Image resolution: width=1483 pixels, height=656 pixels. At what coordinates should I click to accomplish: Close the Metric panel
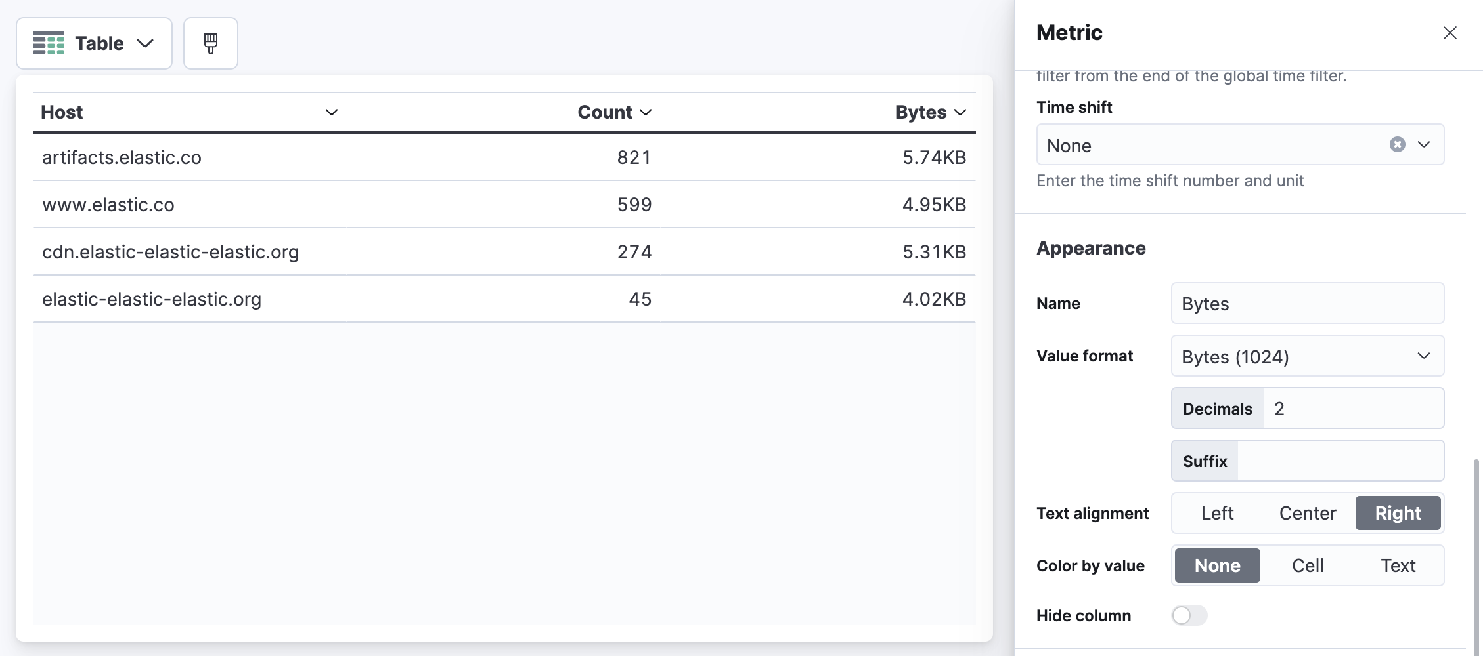click(x=1450, y=33)
